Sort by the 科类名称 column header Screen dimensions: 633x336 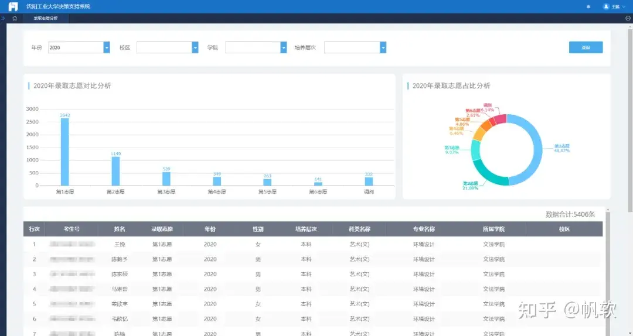tap(359, 229)
